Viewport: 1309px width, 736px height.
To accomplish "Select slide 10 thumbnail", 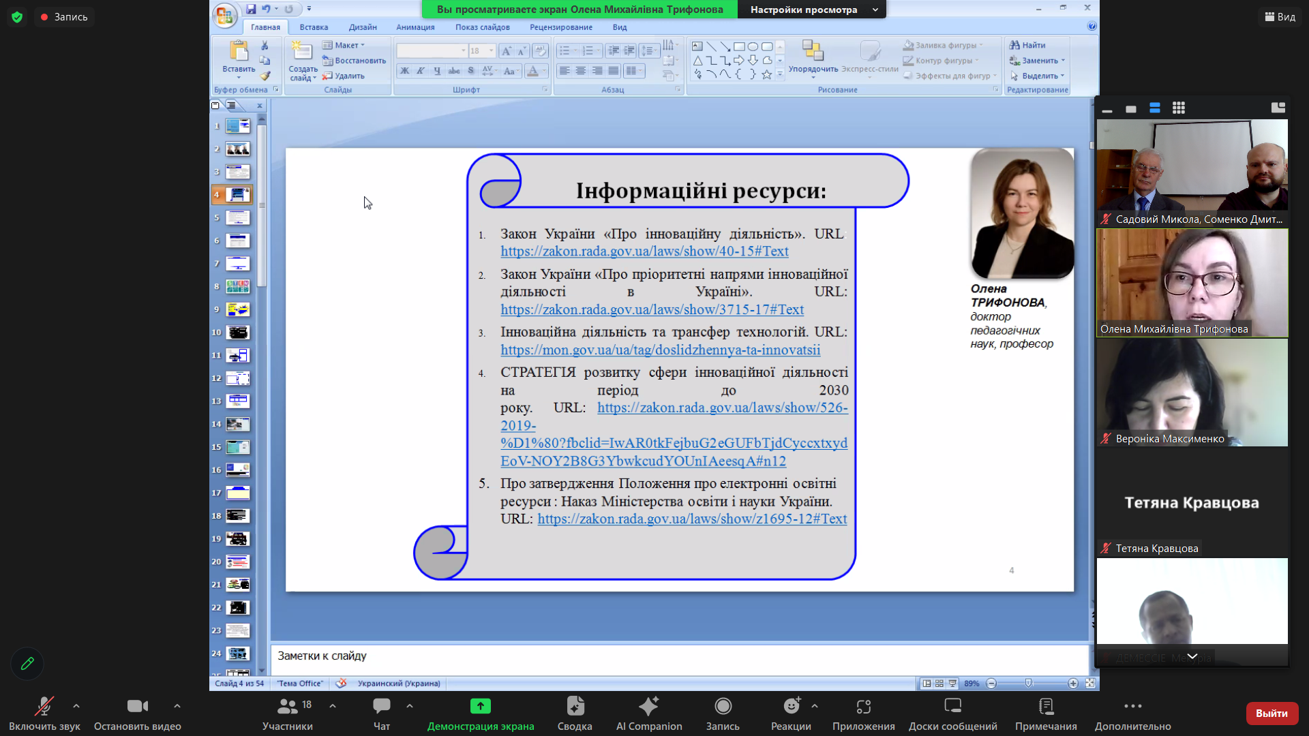I will pyautogui.click(x=238, y=333).
